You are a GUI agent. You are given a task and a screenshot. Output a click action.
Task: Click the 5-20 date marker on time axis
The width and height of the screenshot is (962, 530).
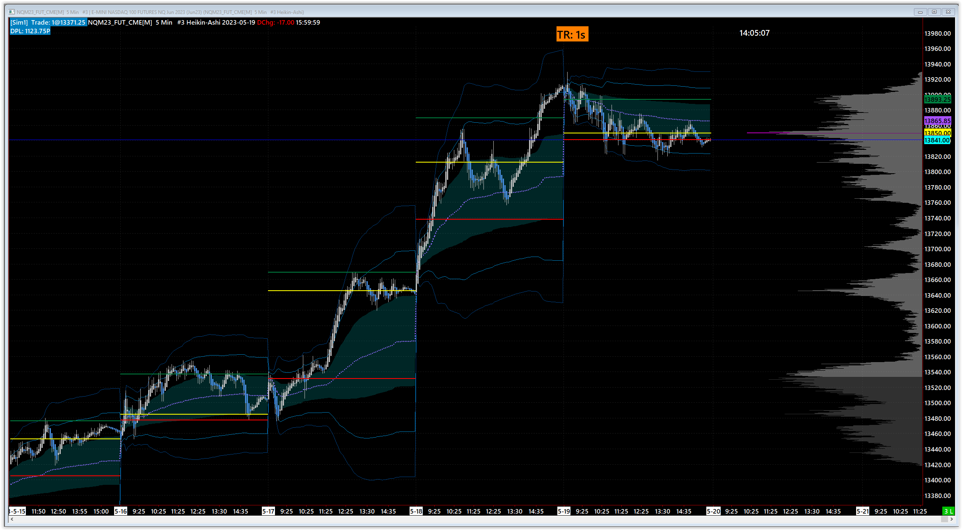coord(713,511)
